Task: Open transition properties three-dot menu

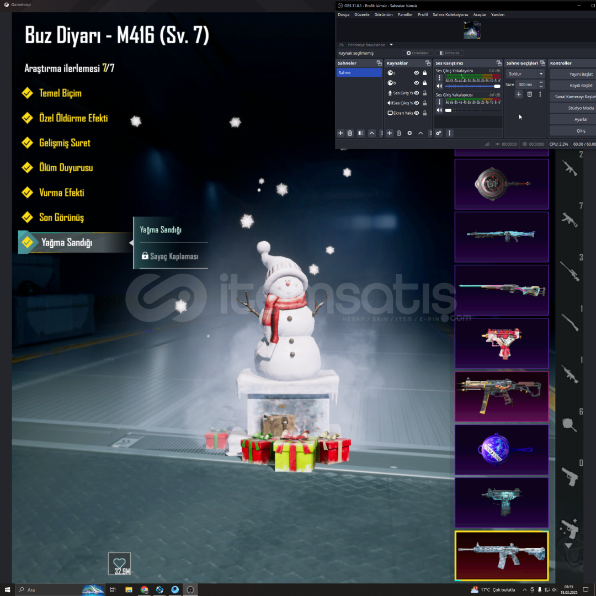Action: [x=540, y=94]
